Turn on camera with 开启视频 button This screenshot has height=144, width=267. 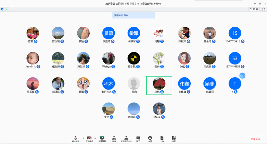point(89,138)
